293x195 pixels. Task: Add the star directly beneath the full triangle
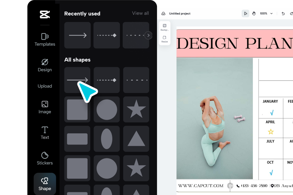point(136,168)
